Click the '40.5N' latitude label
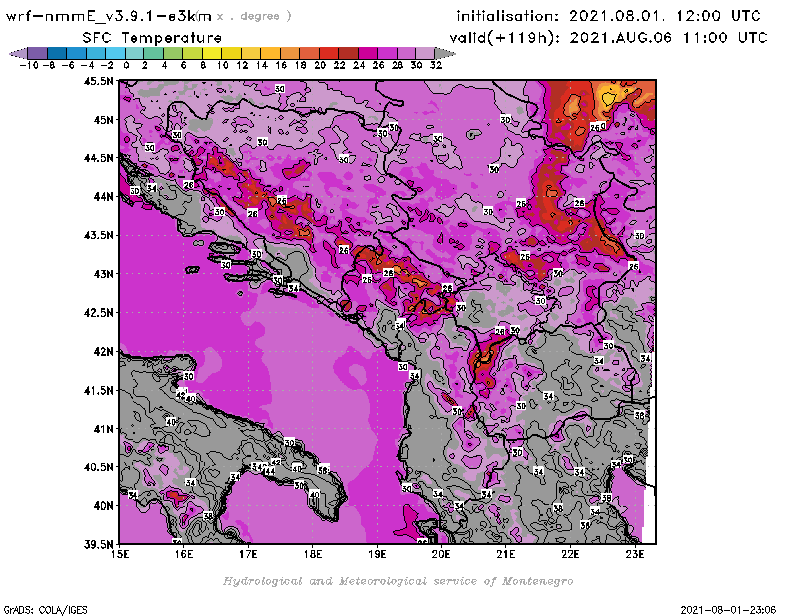 98,467
